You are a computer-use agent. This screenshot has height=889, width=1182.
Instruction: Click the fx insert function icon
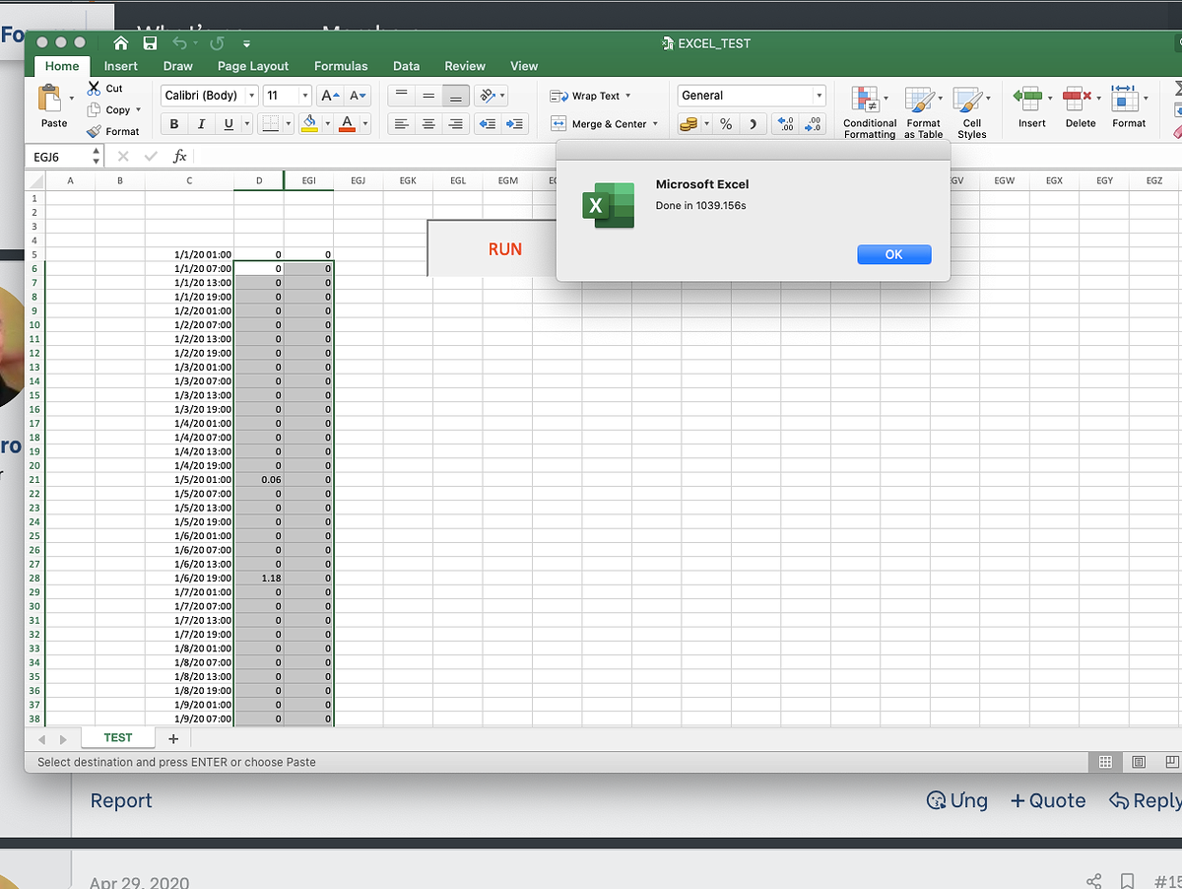pyautogui.click(x=179, y=157)
